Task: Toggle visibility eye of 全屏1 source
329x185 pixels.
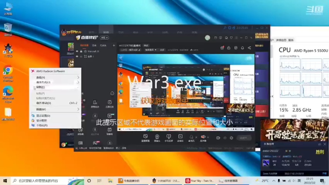Action: tap(77, 56)
